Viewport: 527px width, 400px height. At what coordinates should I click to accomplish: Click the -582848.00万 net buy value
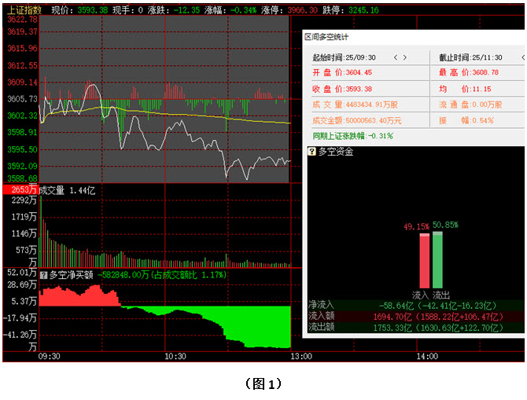coord(123,275)
